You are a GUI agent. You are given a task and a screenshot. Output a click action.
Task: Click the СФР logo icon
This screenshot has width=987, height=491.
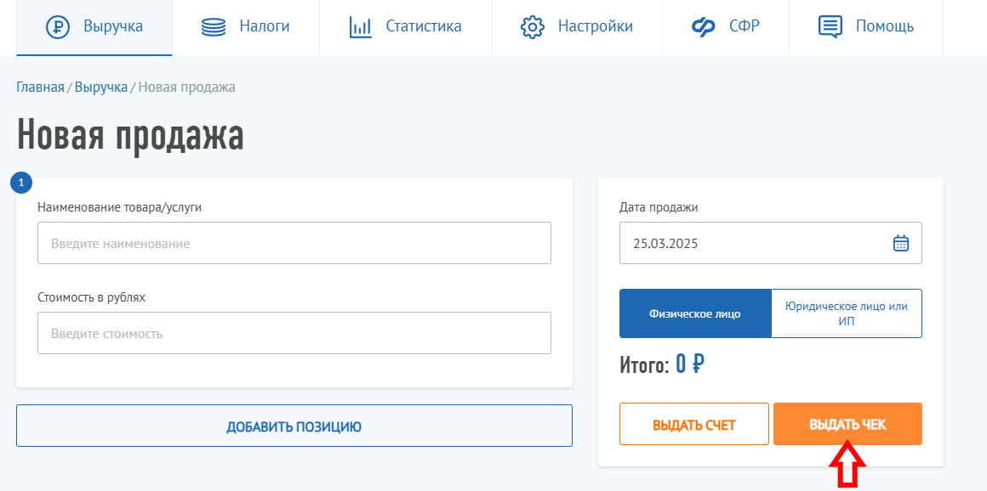tap(704, 26)
